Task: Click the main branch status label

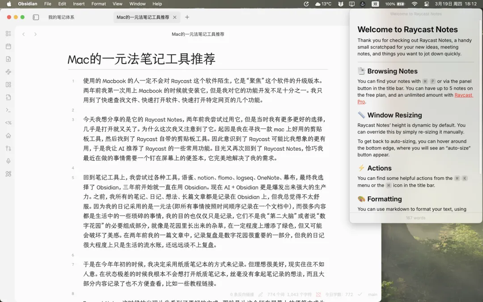Action: [373, 294]
